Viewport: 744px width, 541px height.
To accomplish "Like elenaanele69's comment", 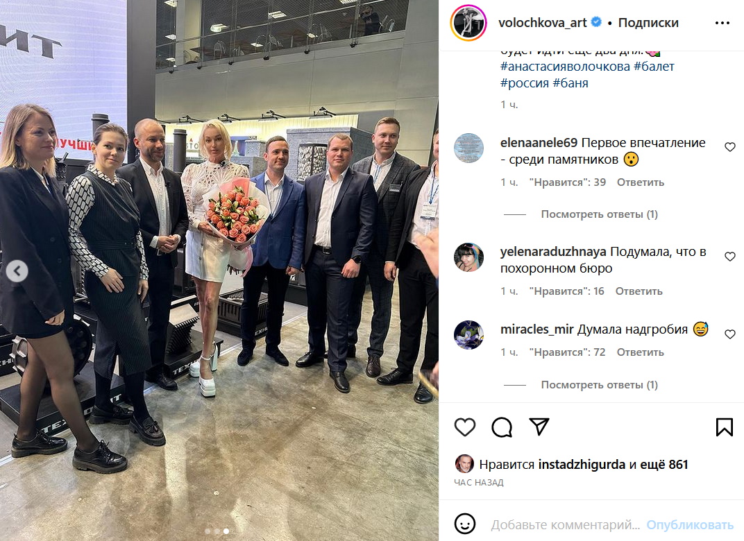I will (x=729, y=148).
